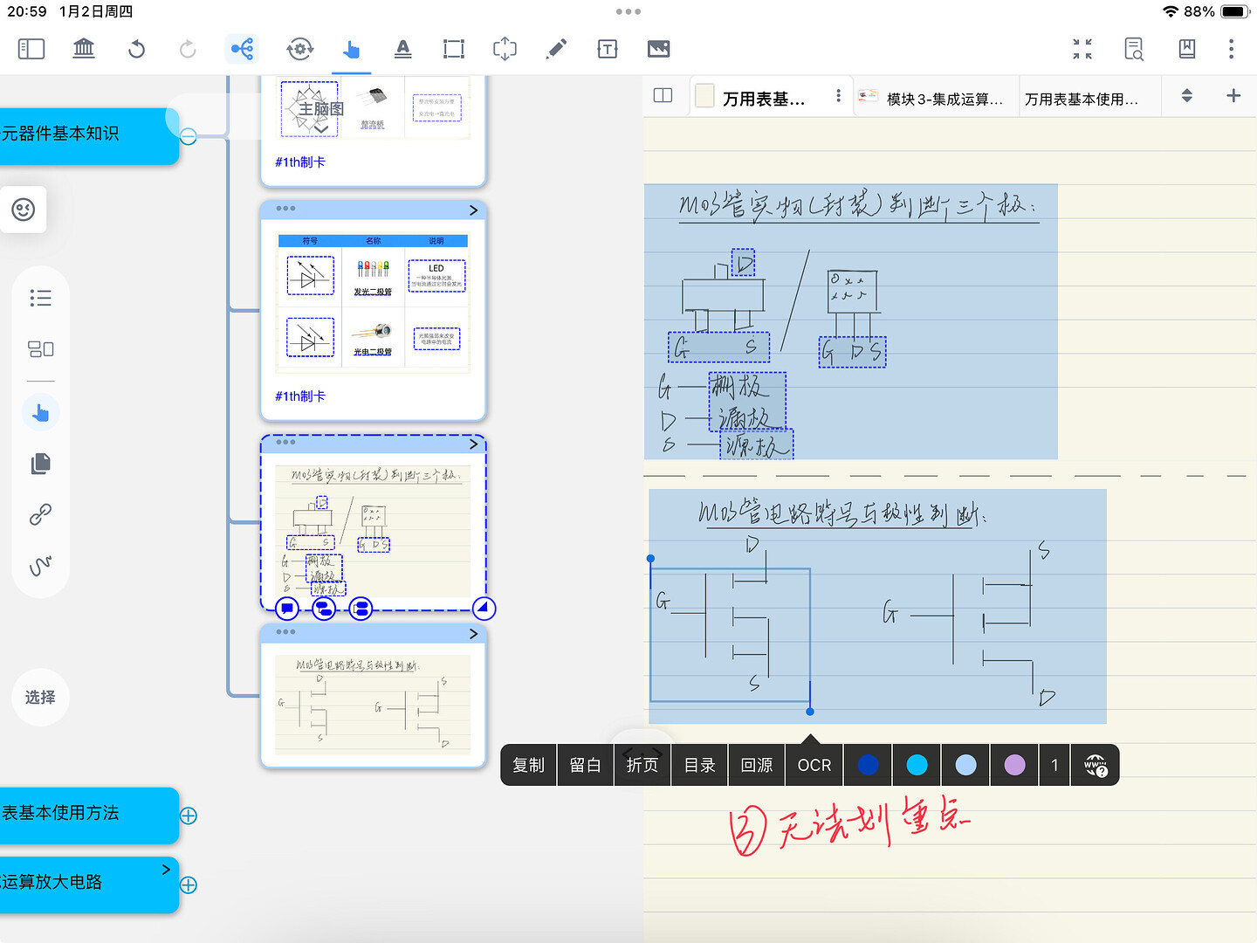Image resolution: width=1257 pixels, height=943 pixels.
Task: Select the LED diode table card thumbnail
Action: point(373,302)
